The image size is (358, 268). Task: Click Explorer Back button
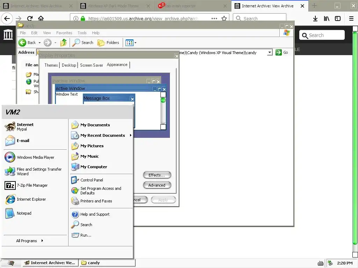tap(27, 42)
